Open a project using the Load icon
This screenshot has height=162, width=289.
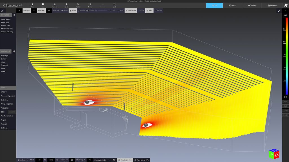coord(66,4)
